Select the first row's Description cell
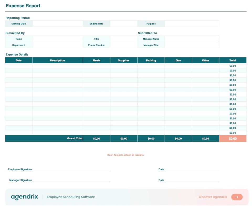Image resolution: width=252 pixels, height=211 pixels. coord(57,66)
